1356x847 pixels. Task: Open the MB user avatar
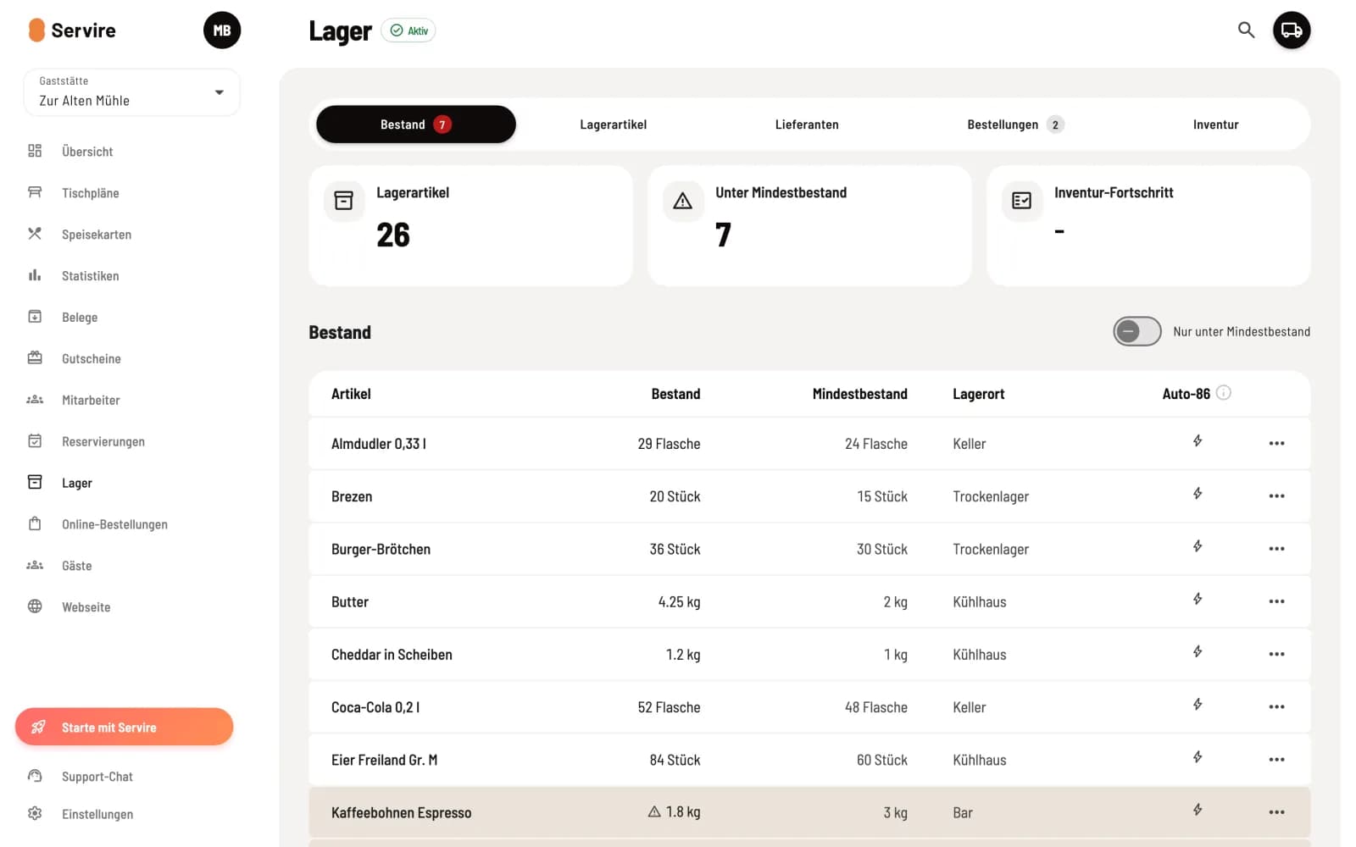(x=222, y=30)
